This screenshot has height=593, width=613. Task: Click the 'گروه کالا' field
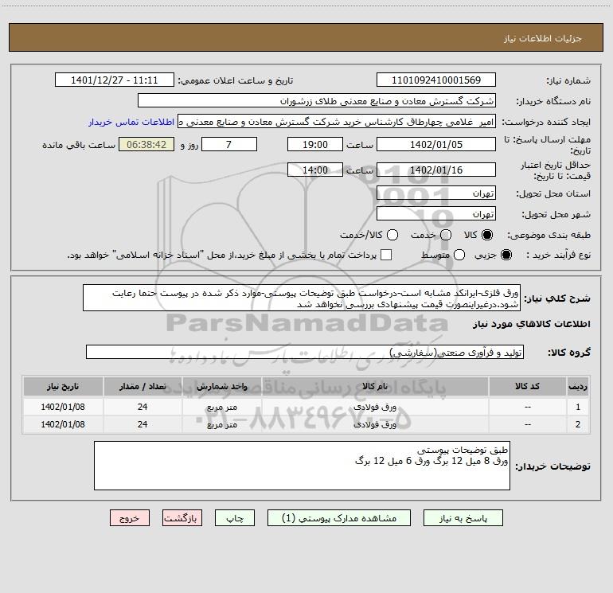point(305,353)
